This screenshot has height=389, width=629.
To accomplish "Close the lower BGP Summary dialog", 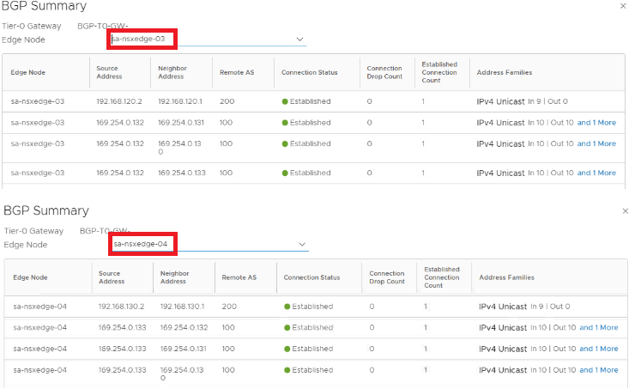I will coord(624,211).
